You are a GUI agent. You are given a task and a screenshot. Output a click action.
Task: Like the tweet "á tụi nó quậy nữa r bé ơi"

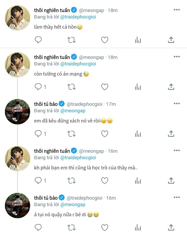(105, 227)
